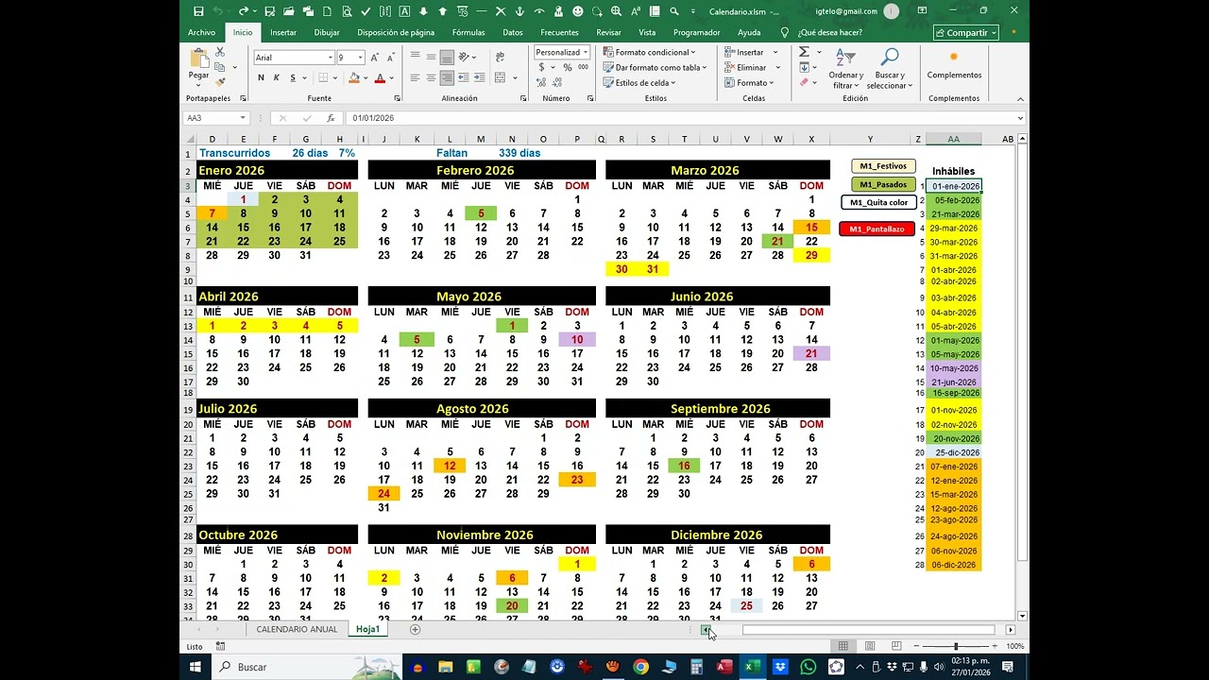Open the Archivo menu

[201, 32]
